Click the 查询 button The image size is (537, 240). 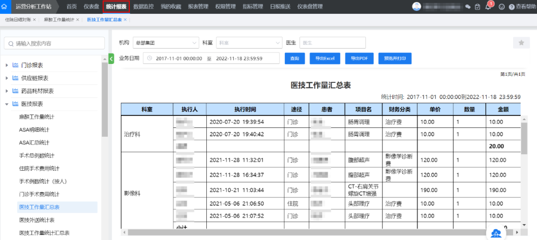[x=294, y=59]
